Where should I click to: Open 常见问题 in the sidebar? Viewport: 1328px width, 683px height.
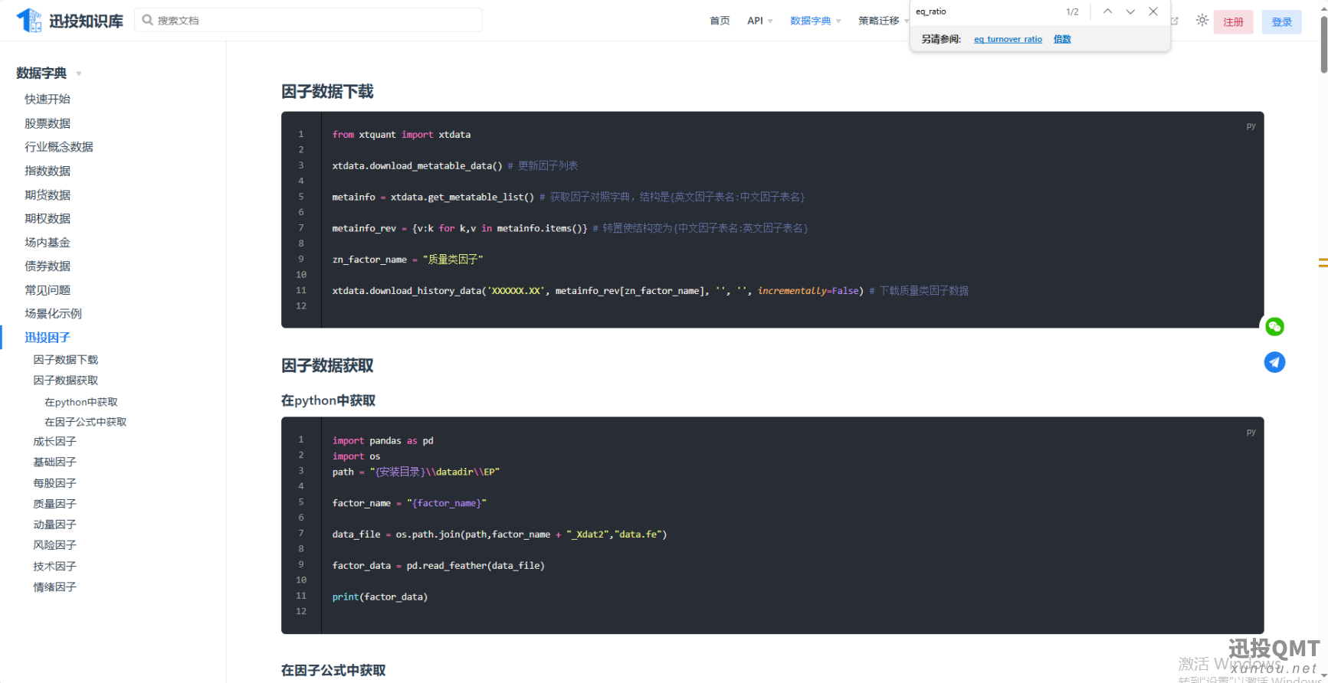48,290
